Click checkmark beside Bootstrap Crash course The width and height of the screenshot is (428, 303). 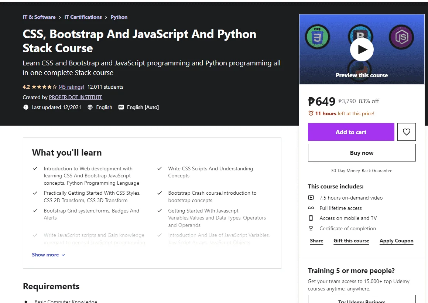click(160, 193)
